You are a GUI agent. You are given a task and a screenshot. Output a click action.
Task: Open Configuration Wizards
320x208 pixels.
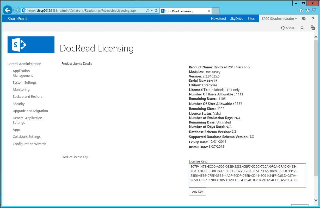coord(29,144)
